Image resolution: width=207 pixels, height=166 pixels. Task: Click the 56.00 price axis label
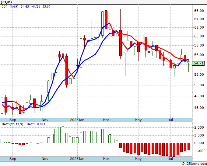tap(199, 55)
